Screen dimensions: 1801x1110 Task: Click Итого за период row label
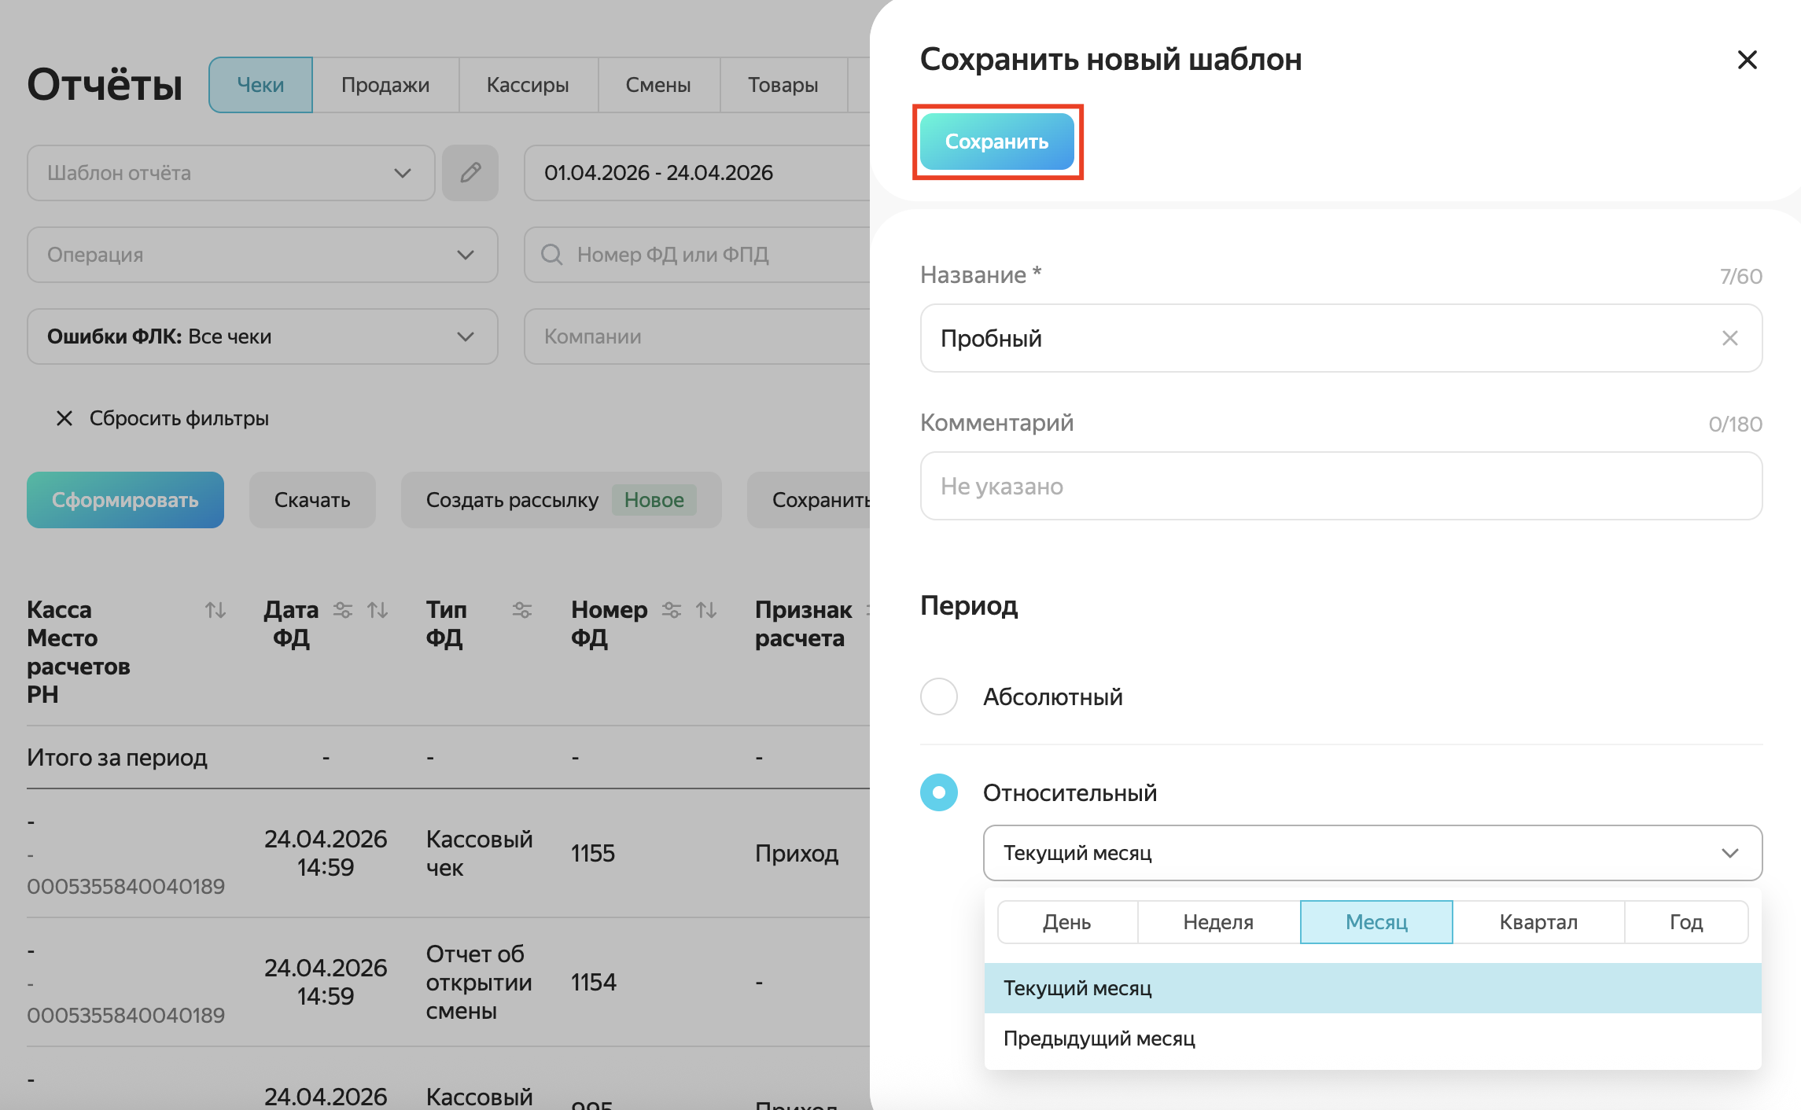click(x=117, y=758)
